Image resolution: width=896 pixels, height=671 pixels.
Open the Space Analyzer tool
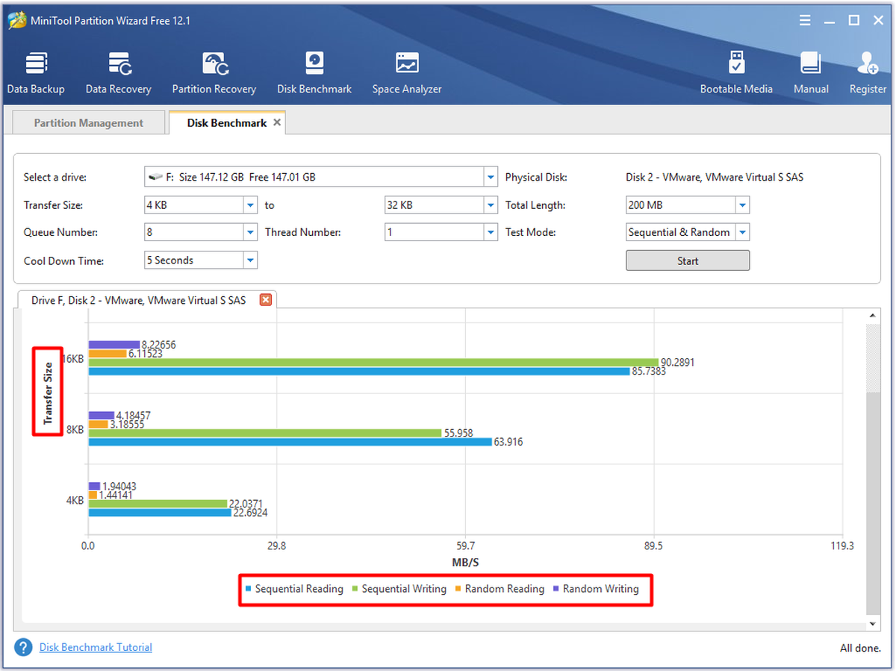point(407,73)
